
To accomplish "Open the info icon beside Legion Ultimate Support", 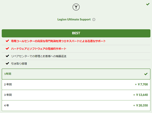I will click(94, 19).
